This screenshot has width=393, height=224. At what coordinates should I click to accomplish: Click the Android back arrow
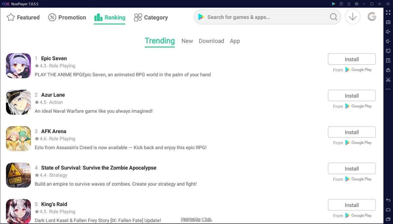(x=388, y=200)
